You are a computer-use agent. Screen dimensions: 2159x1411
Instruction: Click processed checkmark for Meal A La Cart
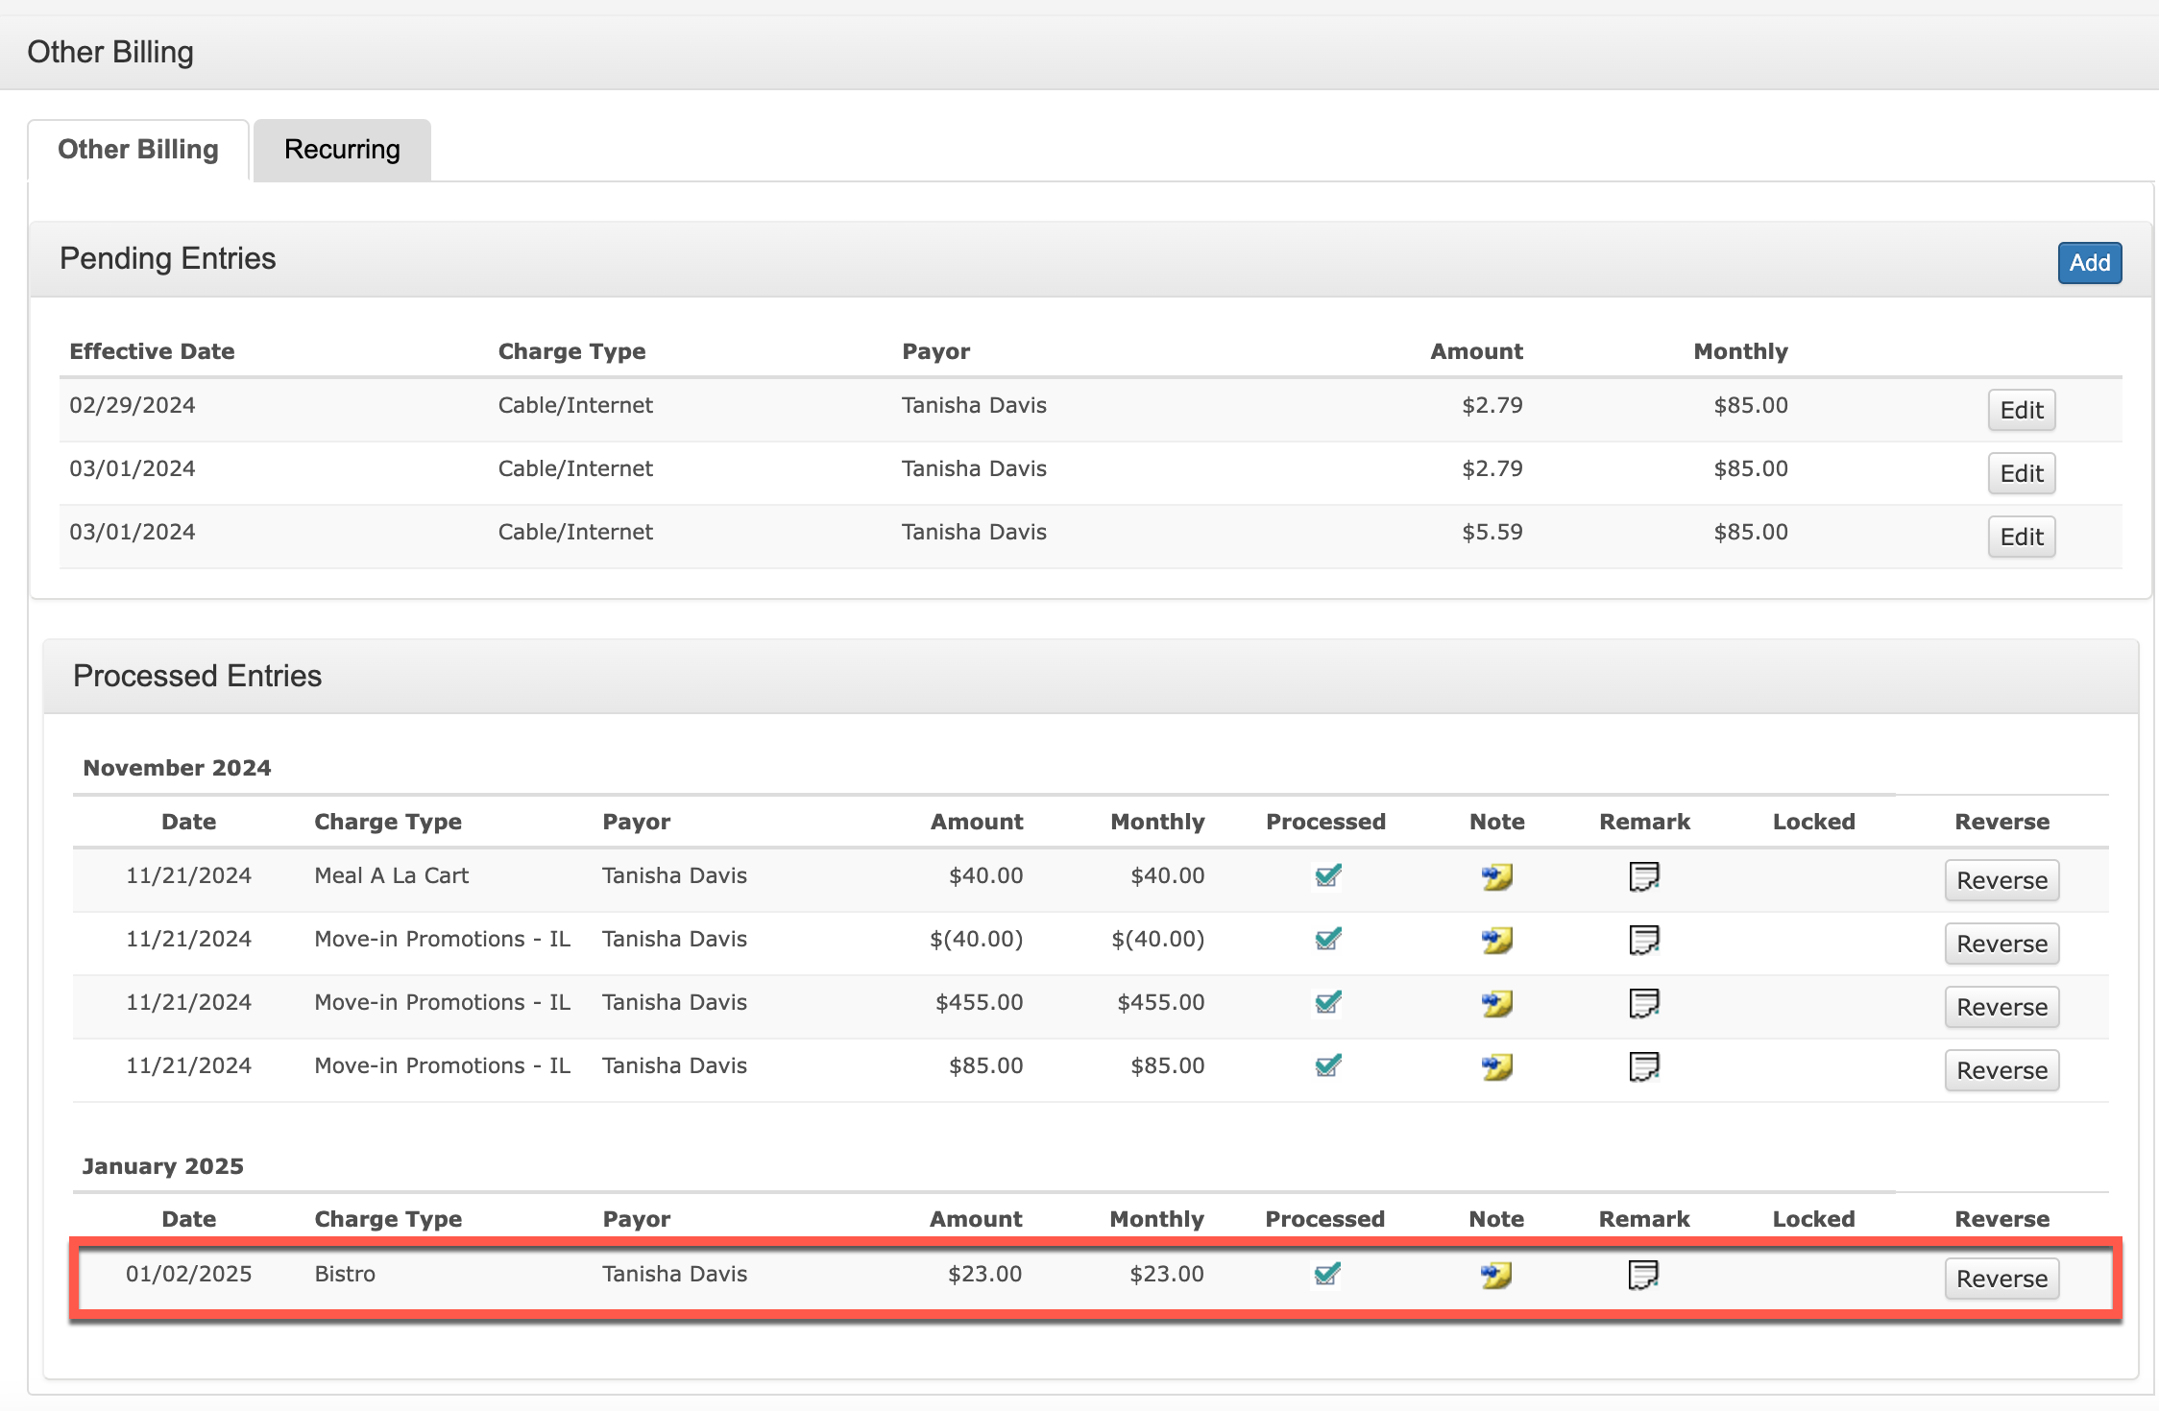click(x=1327, y=875)
